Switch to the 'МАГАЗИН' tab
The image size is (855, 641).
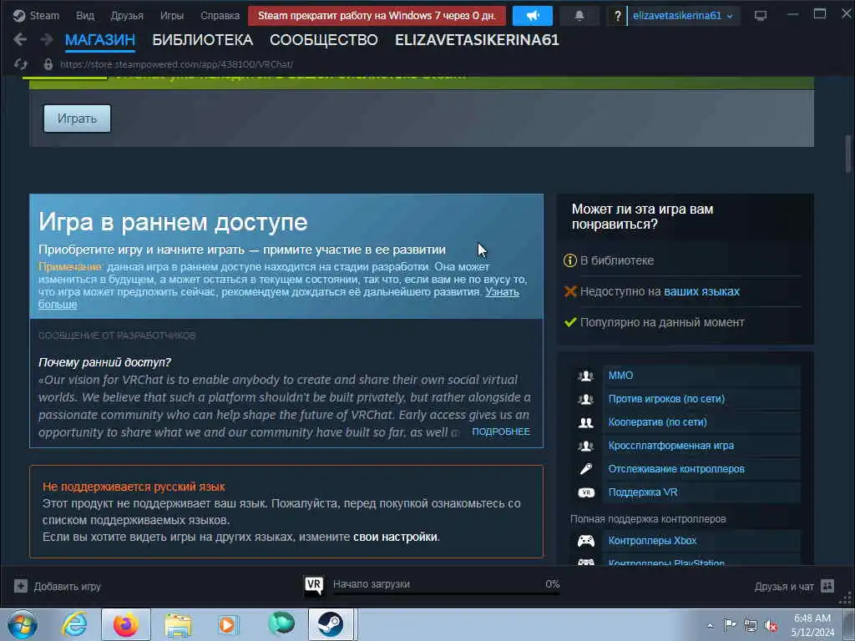tap(100, 40)
